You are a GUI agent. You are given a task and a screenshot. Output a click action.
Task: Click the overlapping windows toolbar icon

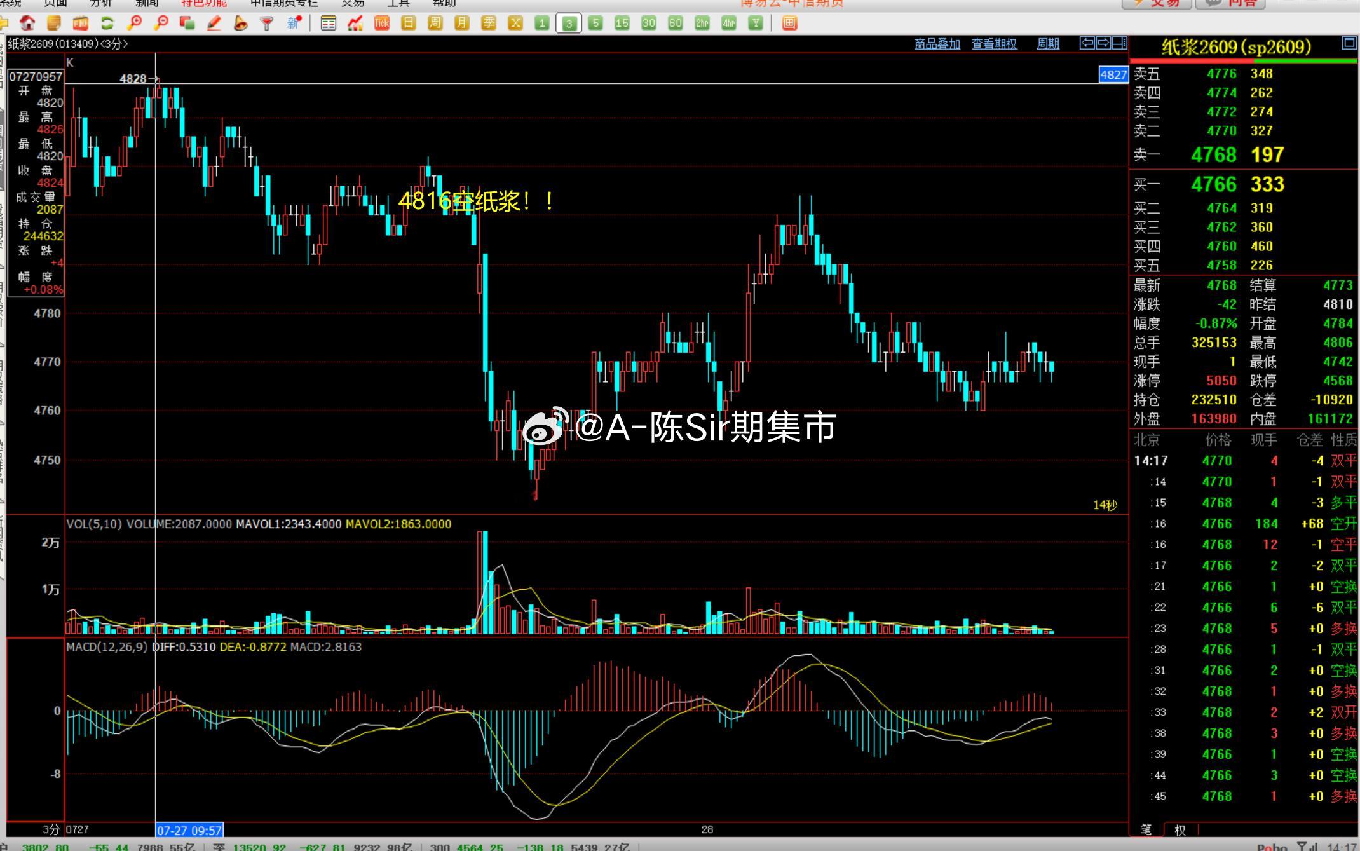pos(187,24)
